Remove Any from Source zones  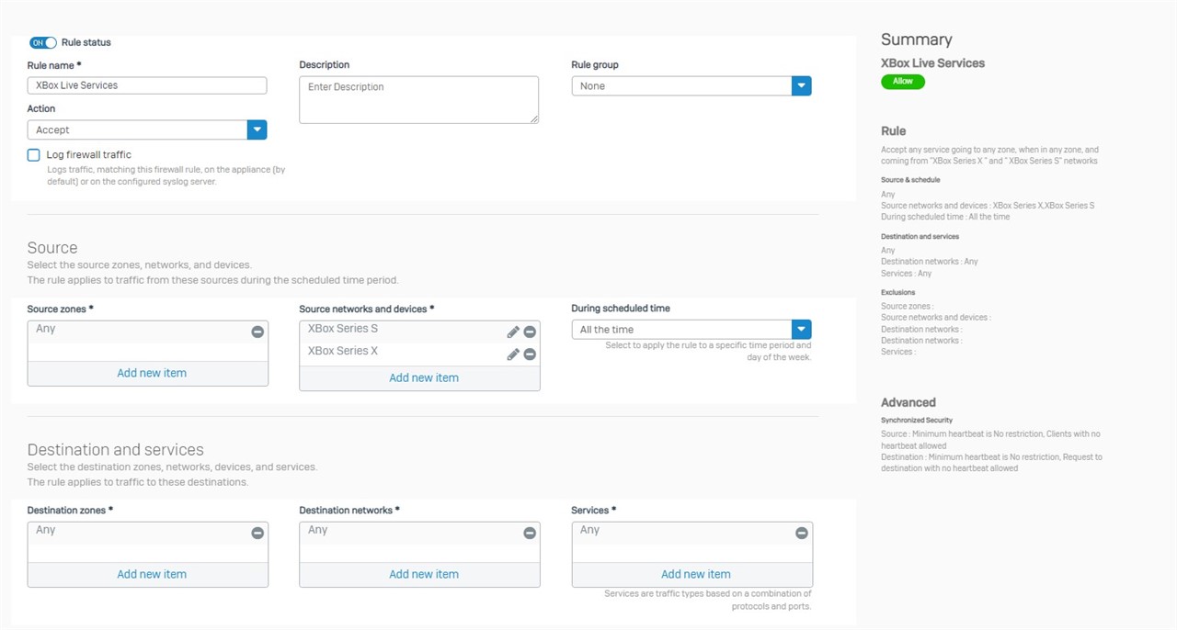click(x=257, y=332)
